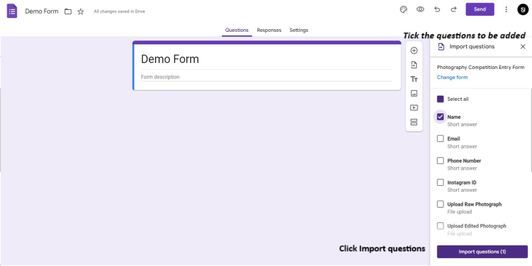Open the account profile avatar

[x=523, y=9]
